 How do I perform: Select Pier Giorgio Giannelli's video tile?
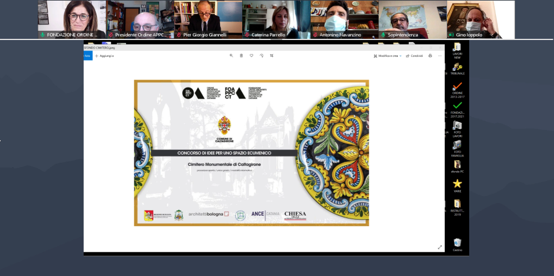click(x=208, y=19)
